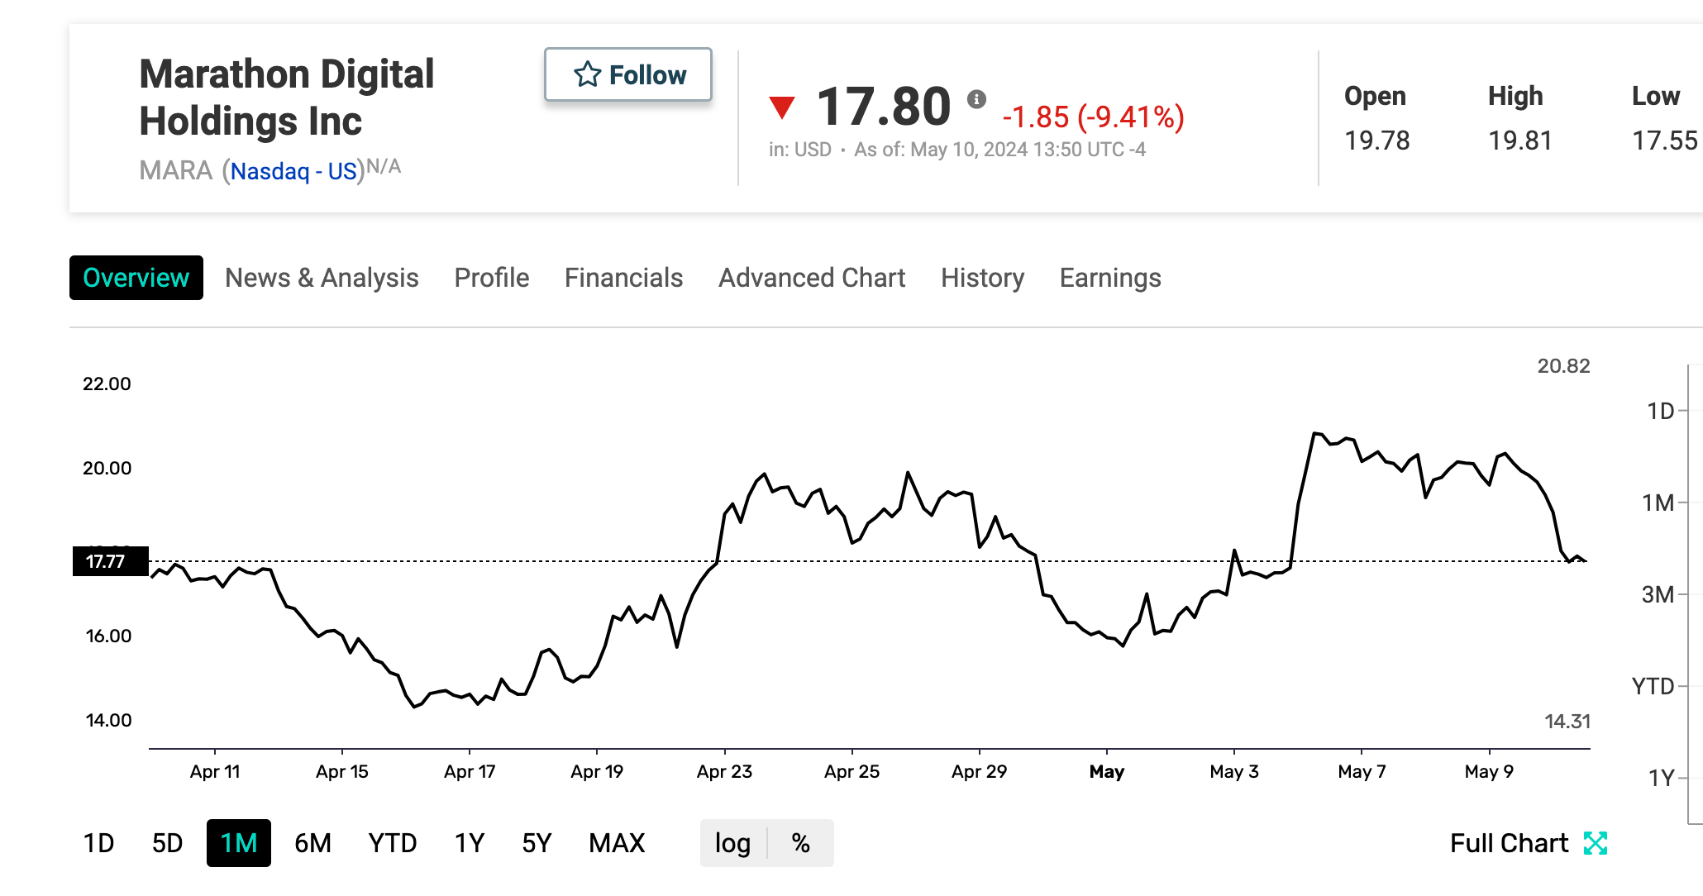Screen dimensions: 1703x896
Task: Select the 1Y range below the chart
Action: pyautogui.click(x=470, y=843)
